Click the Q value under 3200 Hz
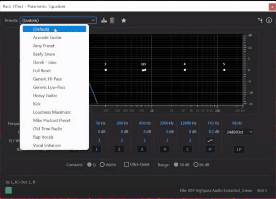 pyautogui.click(x=167, y=140)
